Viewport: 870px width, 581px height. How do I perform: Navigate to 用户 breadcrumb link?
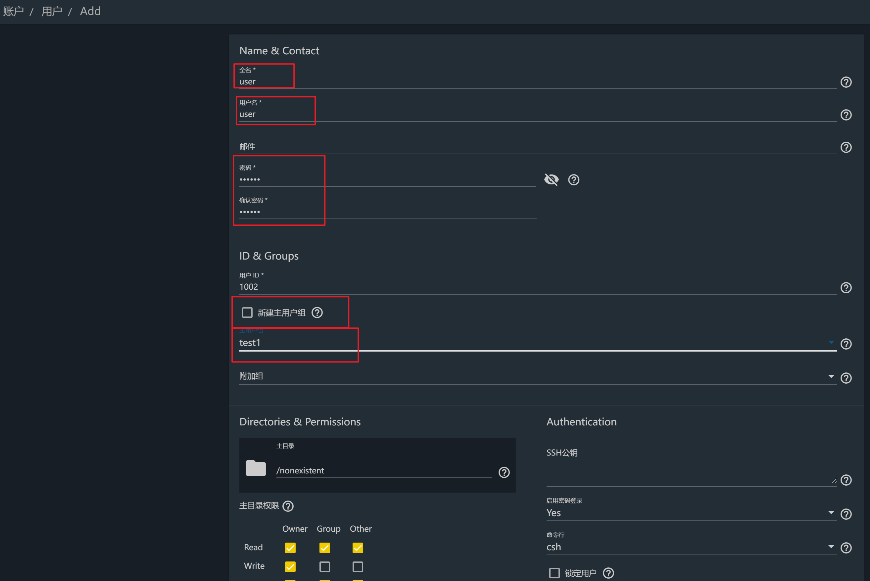[x=52, y=11]
